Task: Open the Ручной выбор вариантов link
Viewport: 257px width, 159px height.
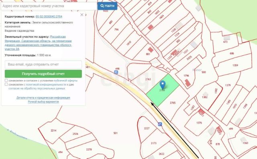Action: 43,102
